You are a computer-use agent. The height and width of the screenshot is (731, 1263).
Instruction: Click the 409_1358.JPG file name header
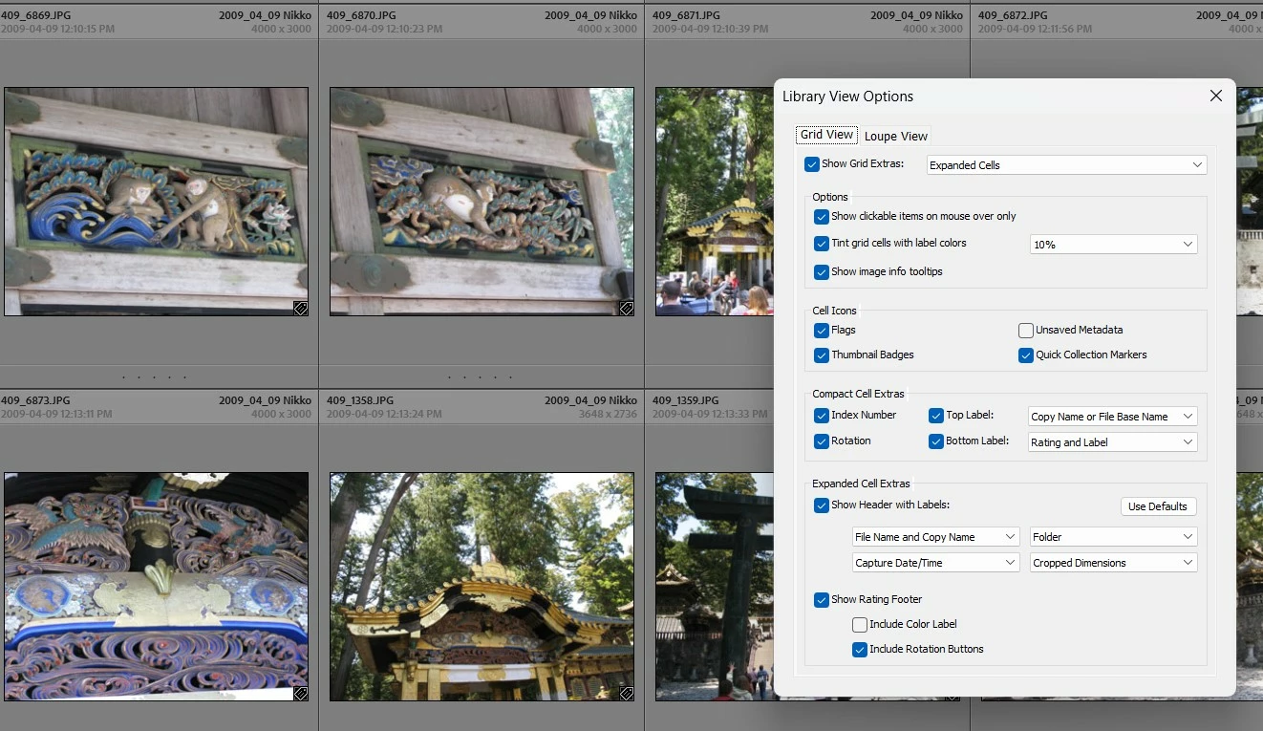tap(360, 400)
